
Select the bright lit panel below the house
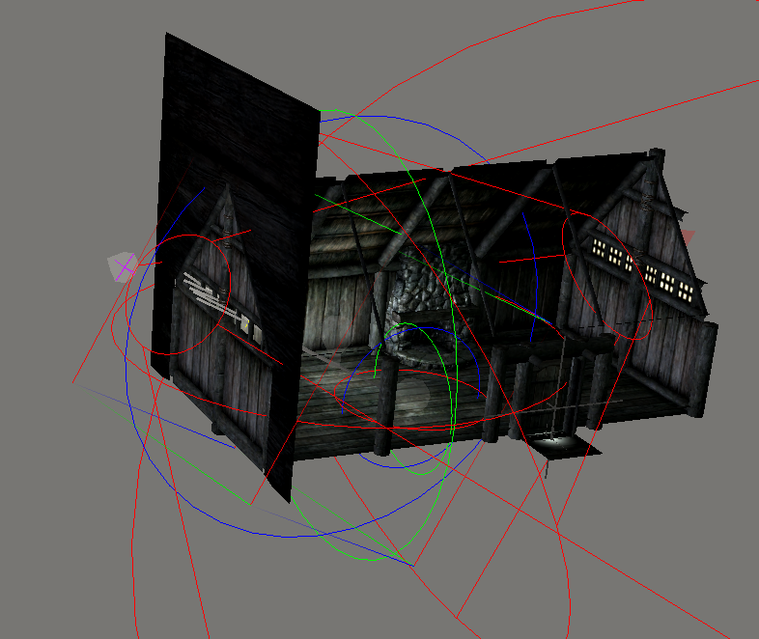tap(560, 444)
